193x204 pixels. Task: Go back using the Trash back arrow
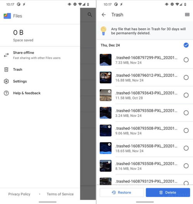[104, 15]
